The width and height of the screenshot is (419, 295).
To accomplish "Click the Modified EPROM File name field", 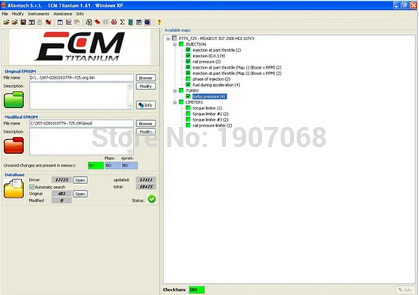I will pyautogui.click(x=81, y=124).
